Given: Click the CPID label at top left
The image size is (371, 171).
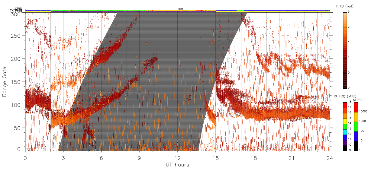Looking at the screenshot, I should (x=18, y=9).
